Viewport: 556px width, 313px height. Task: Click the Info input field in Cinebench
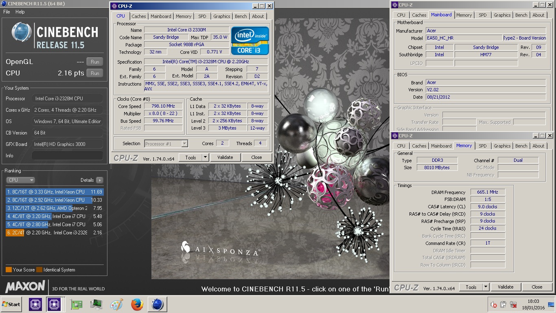coord(68,156)
